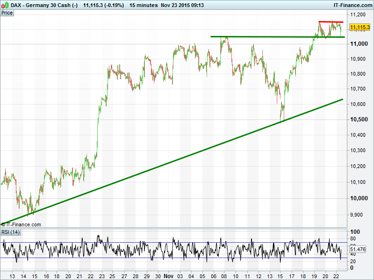Click the candlestick chart icon beside DAX title
Viewport: 374px width, 280px height.
(x=4, y=5)
